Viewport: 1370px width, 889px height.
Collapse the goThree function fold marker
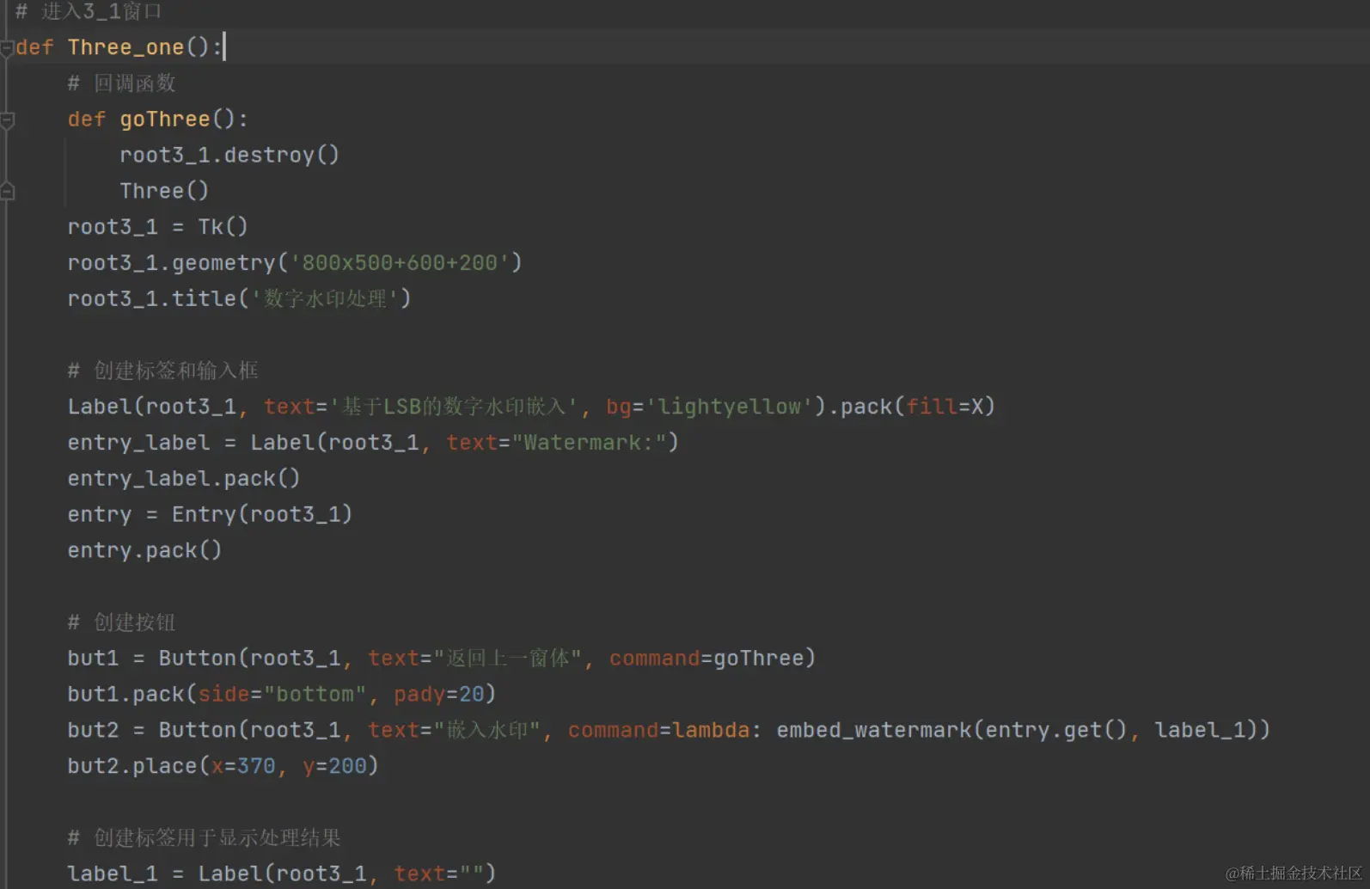pyautogui.click(x=7, y=120)
